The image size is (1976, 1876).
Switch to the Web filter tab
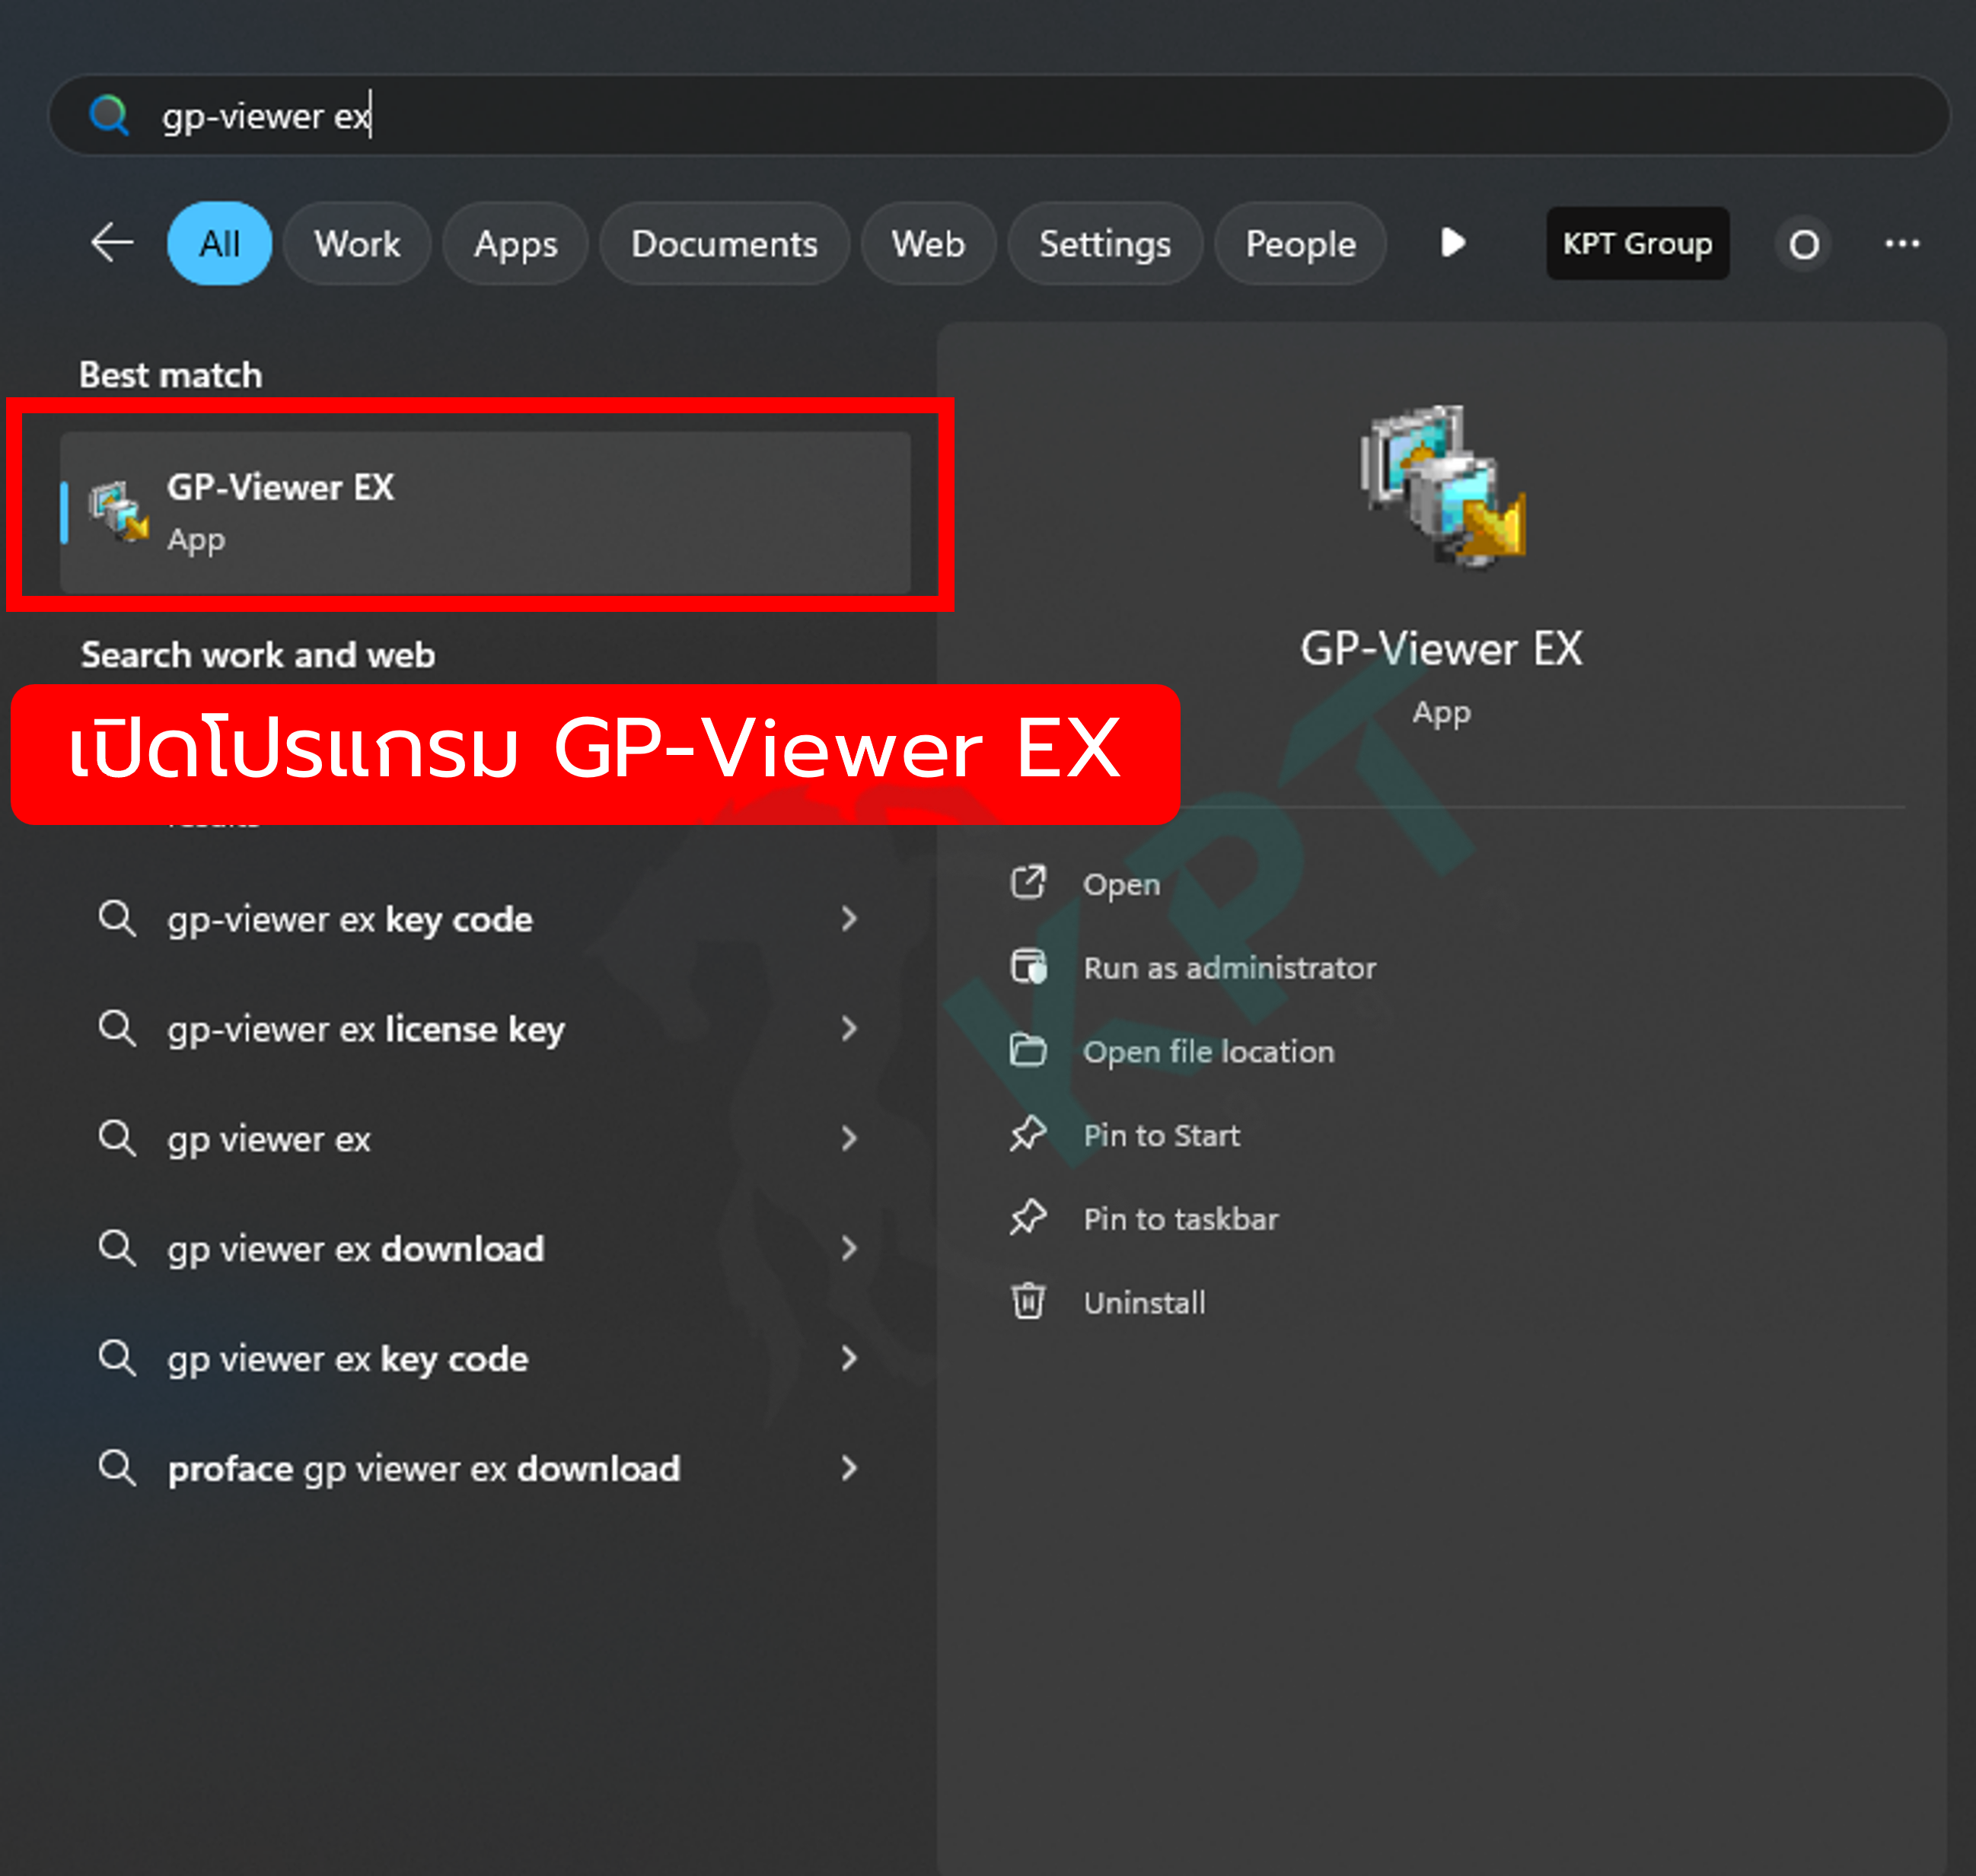pyautogui.click(x=928, y=244)
